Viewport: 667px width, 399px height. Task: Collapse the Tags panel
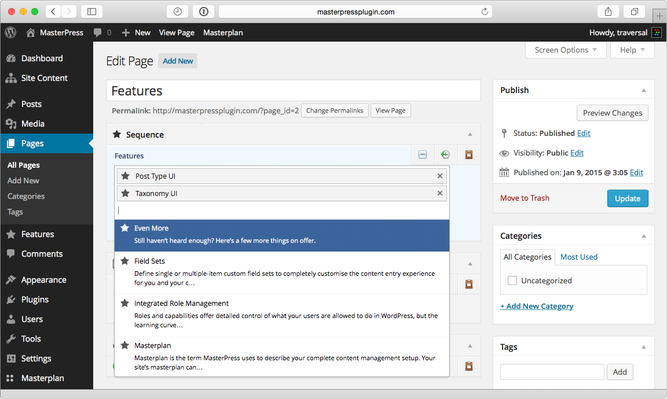(x=644, y=348)
